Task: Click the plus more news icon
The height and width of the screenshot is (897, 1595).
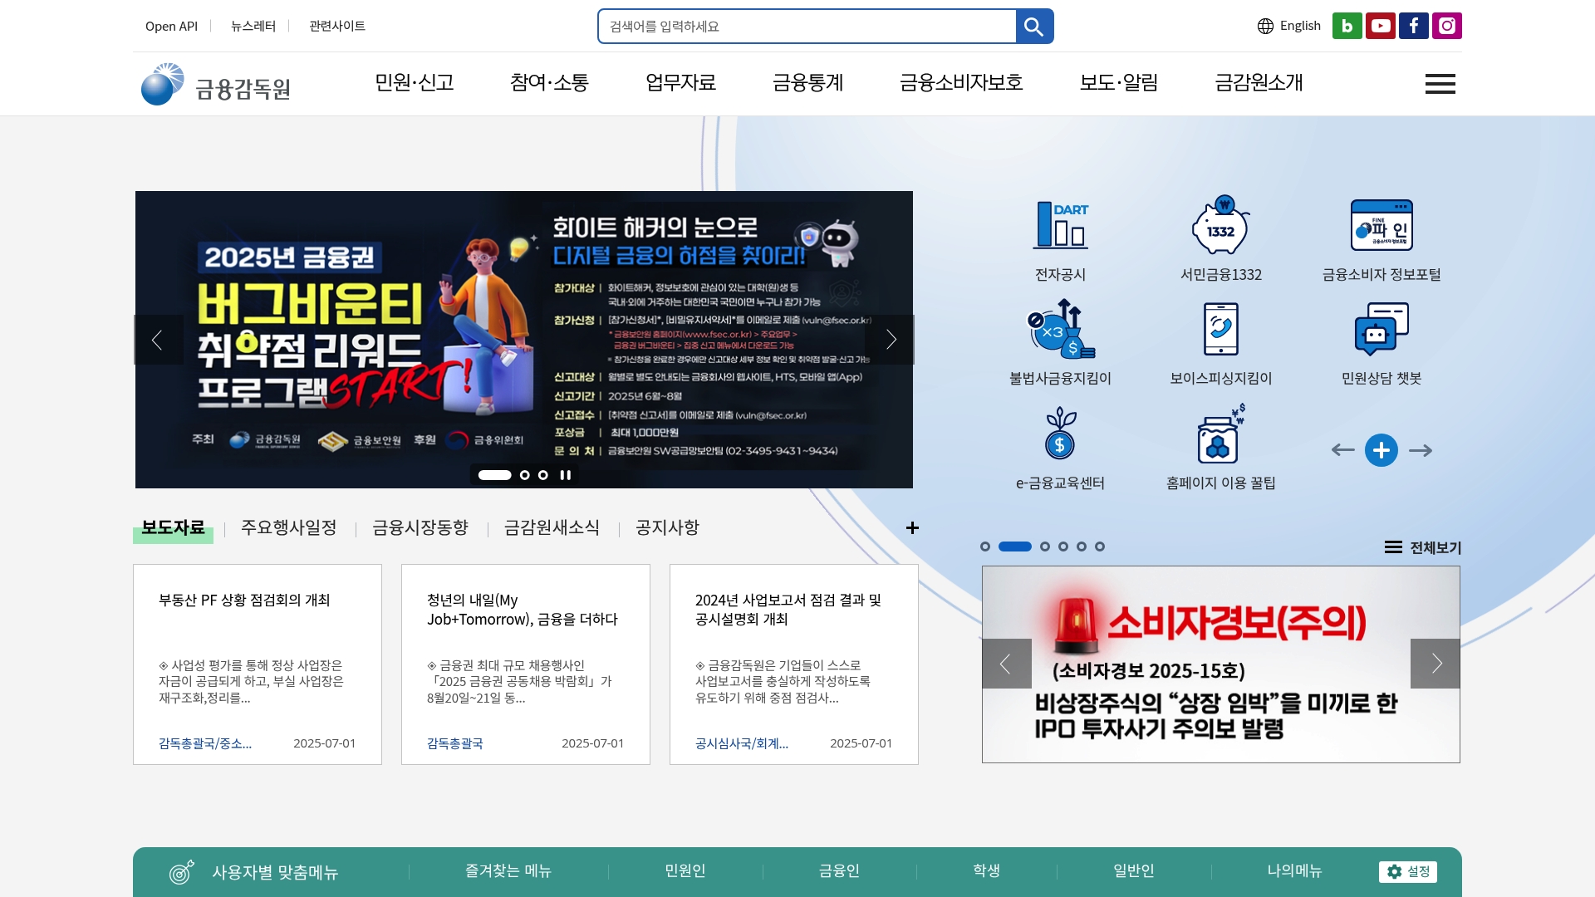Action: coord(912,528)
